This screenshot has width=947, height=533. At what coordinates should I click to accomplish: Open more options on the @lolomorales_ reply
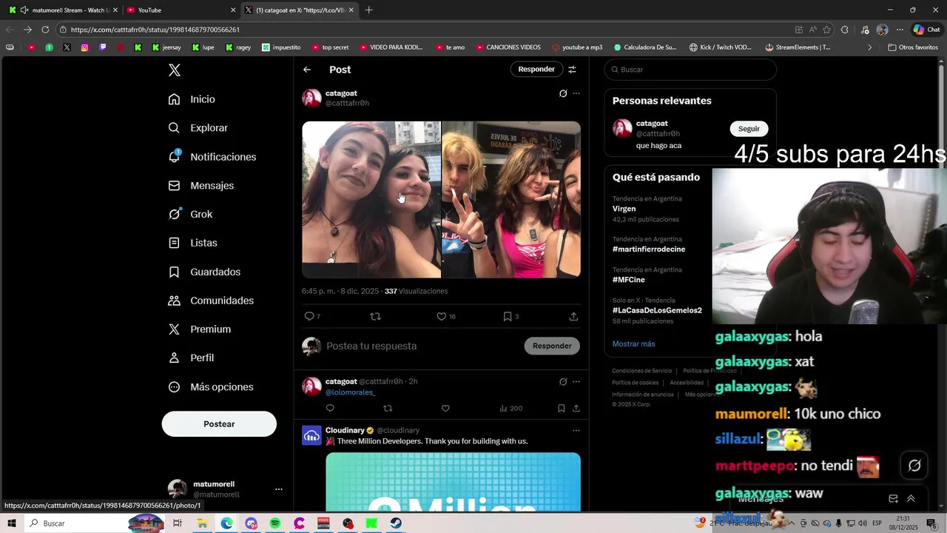point(576,382)
